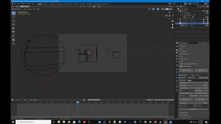Expand the Hair panel
The image size is (221, 124).
tap(181, 49)
